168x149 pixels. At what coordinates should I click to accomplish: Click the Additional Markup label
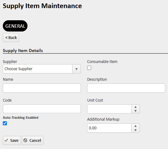pos(103,119)
